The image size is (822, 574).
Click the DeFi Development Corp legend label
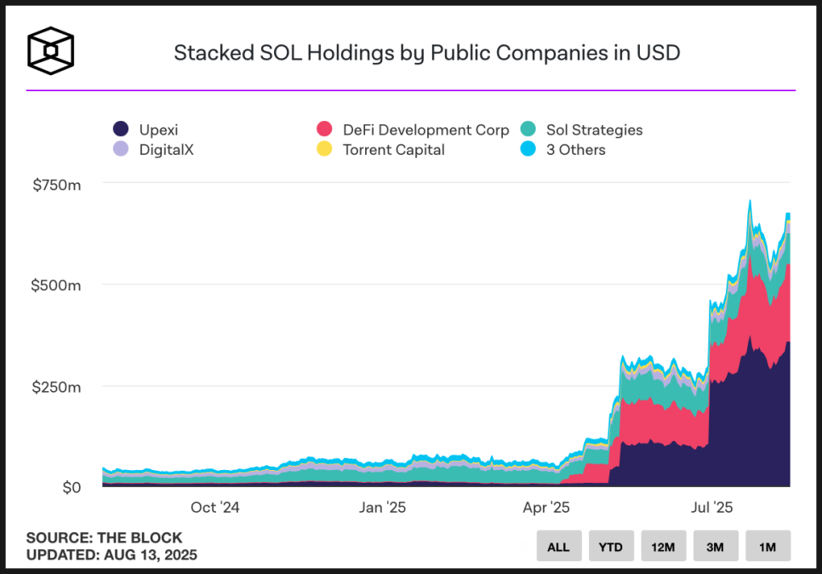coord(425,130)
